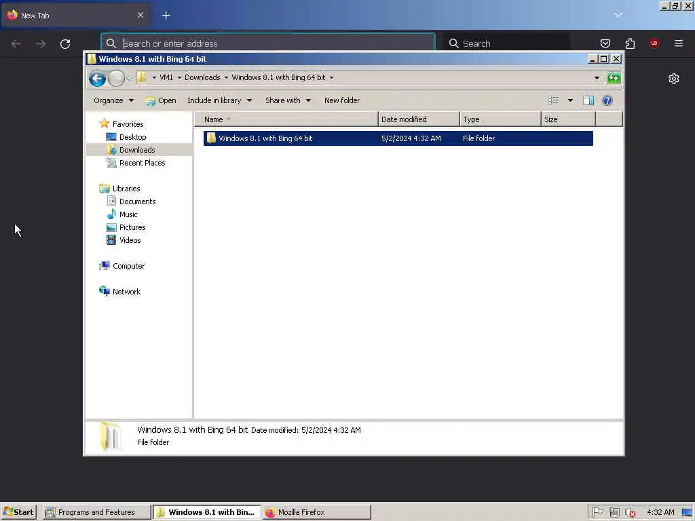Open Documents library
The width and height of the screenshot is (695, 521).
click(x=137, y=201)
